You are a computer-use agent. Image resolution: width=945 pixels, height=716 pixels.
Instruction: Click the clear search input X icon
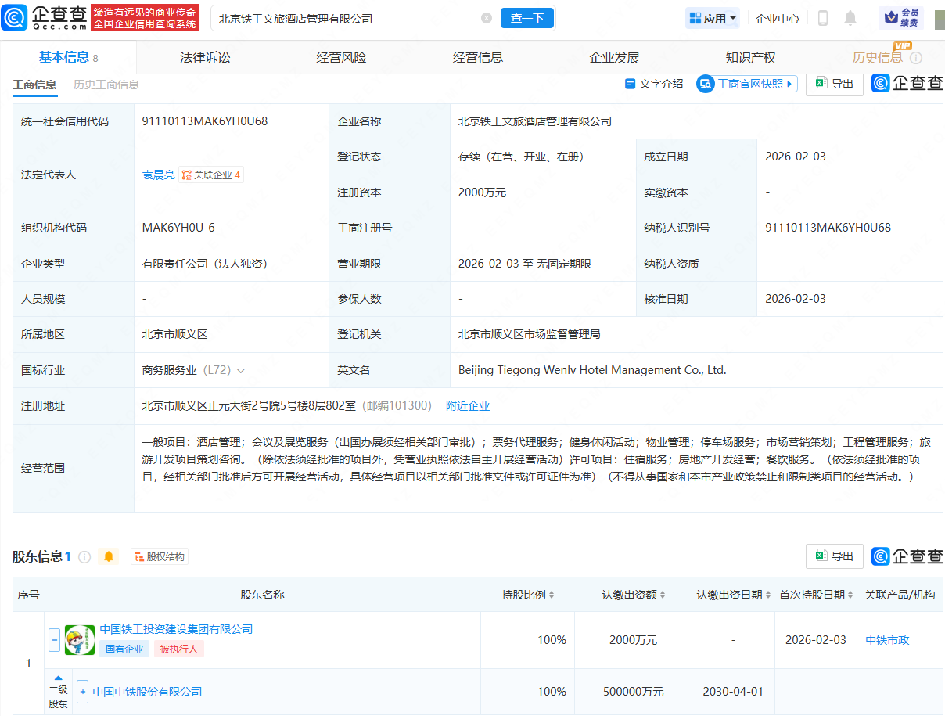[x=487, y=17]
